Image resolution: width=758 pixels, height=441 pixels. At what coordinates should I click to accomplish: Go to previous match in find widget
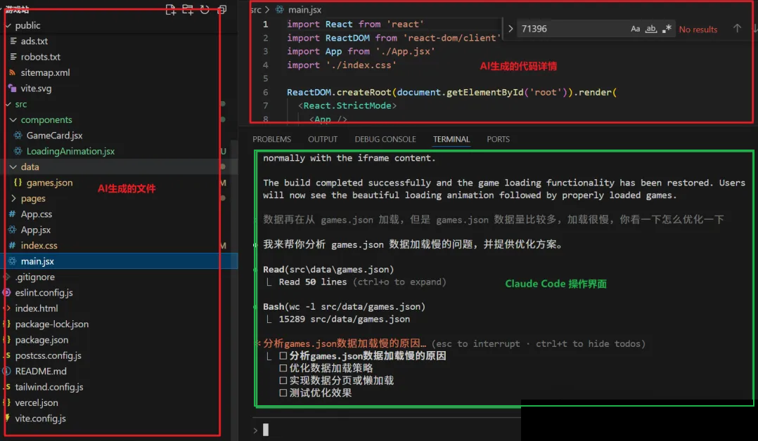click(x=737, y=29)
